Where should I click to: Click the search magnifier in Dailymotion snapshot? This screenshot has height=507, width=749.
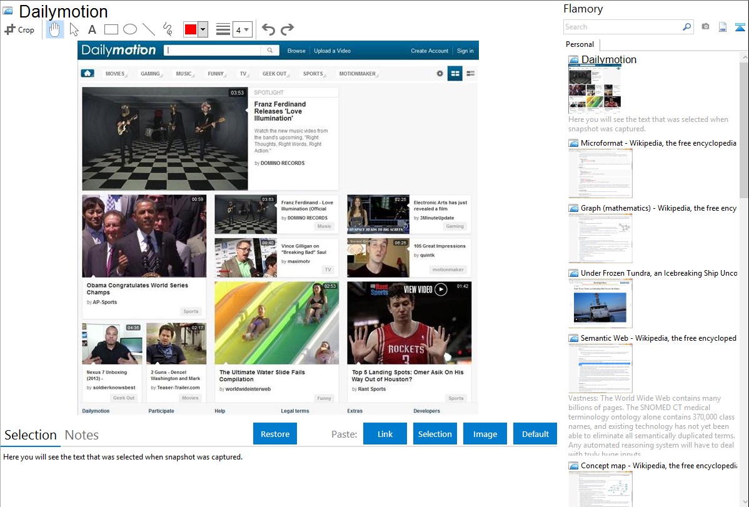coord(270,50)
